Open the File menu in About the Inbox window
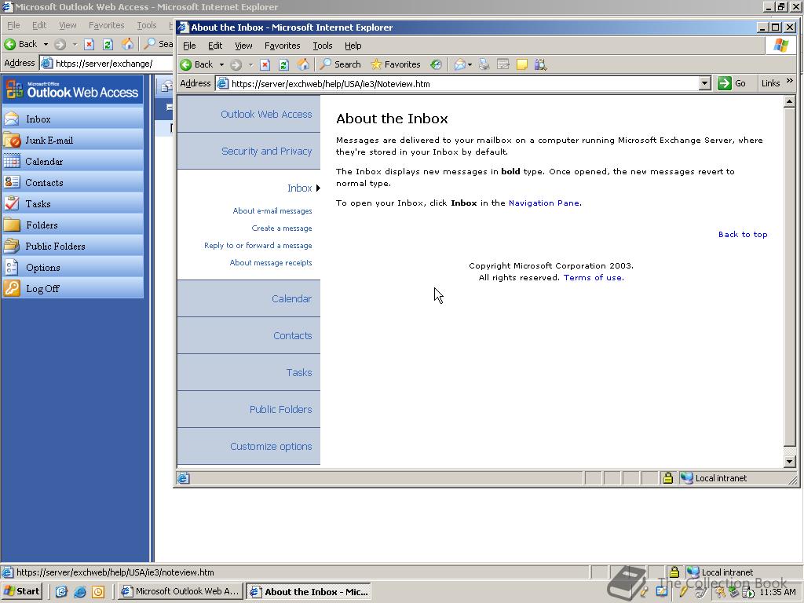The height and width of the screenshot is (603, 804). click(189, 46)
